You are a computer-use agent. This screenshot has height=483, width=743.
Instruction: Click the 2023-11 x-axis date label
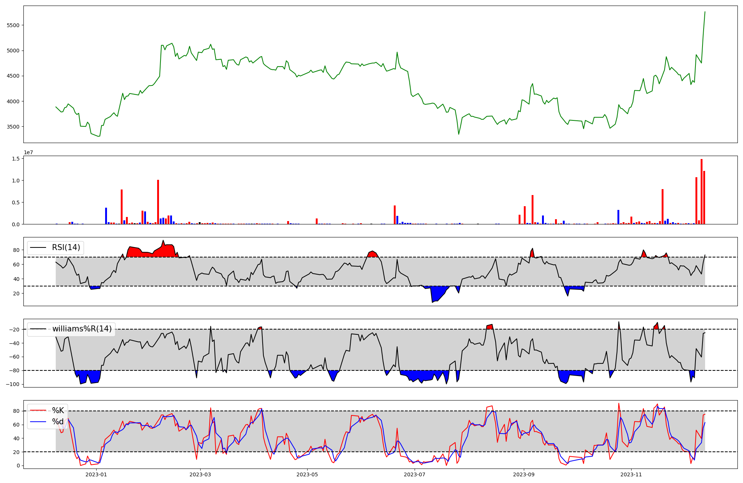click(x=631, y=474)
